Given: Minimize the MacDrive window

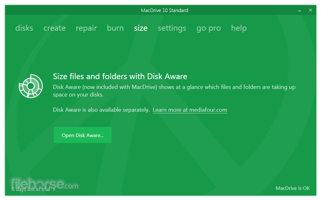Looking at the screenshot, I should point(299,10).
